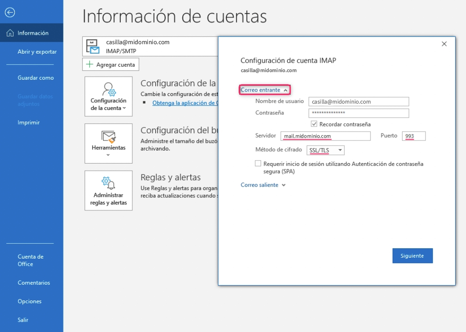The image size is (466, 332).
Task: Enable Requerir inicio de sesión SPA checkbox
Action: (258, 164)
